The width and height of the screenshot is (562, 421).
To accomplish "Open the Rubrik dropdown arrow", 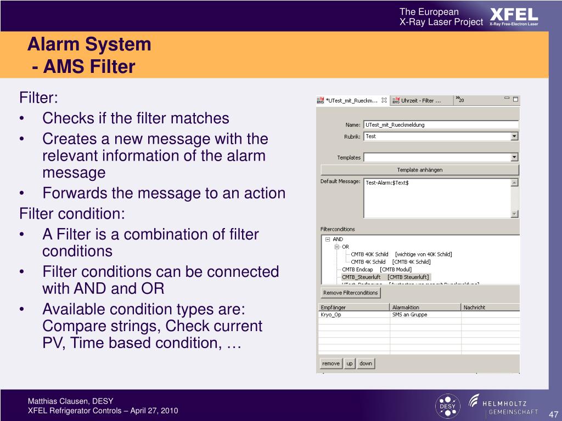I will [514, 136].
